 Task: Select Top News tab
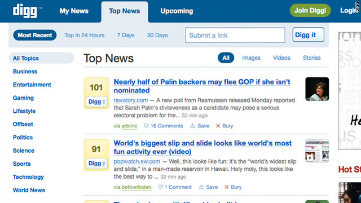(124, 11)
